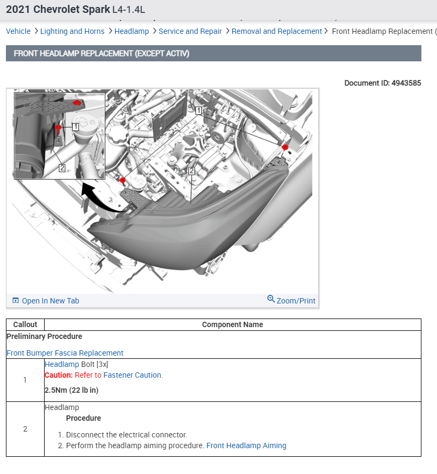The image size is (437, 474).
Task: Select the 2.5Nm (22 lb in) torque value
Action: (x=71, y=390)
